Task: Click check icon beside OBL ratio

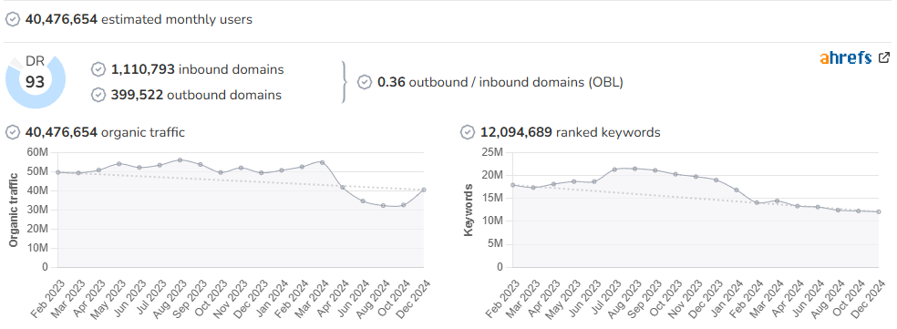Action: [x=365, y=82]
